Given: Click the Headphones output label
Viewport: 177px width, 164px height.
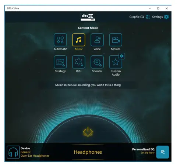Looking at the screenshot, I should [88, 152].
